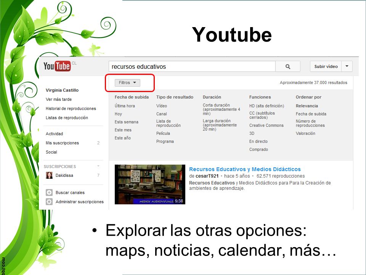Open Social in sidebar
366x275 pixels.
pyautogui.click(x=51, y=152)
